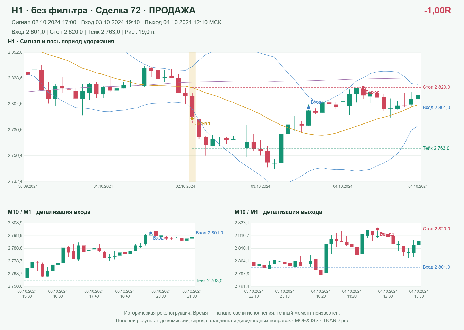Click the signal/entry/exit timestamps line
Screen dimensions: 464x330
(117, 22)
